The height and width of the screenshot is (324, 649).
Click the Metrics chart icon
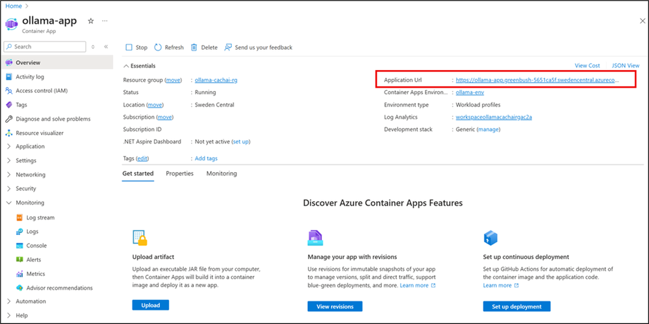tap(19, 273)
